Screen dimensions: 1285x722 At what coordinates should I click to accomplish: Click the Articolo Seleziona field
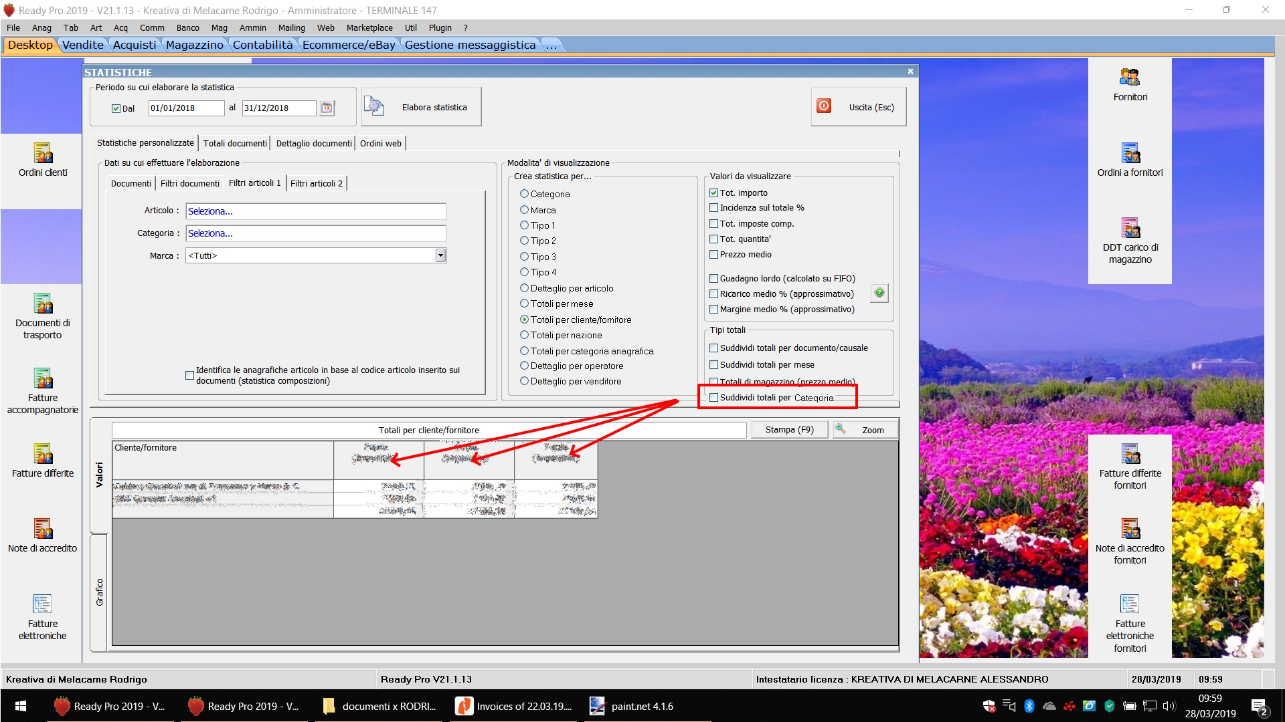click(315, 211)
